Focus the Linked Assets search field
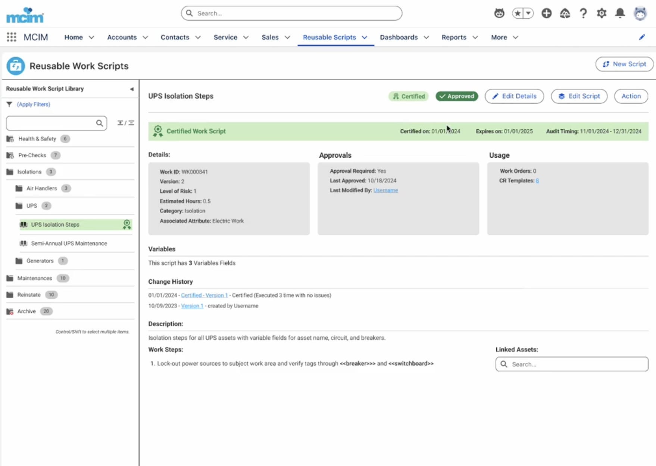The height and width of the screenshot is (466, 656). [x=572, y=364]
